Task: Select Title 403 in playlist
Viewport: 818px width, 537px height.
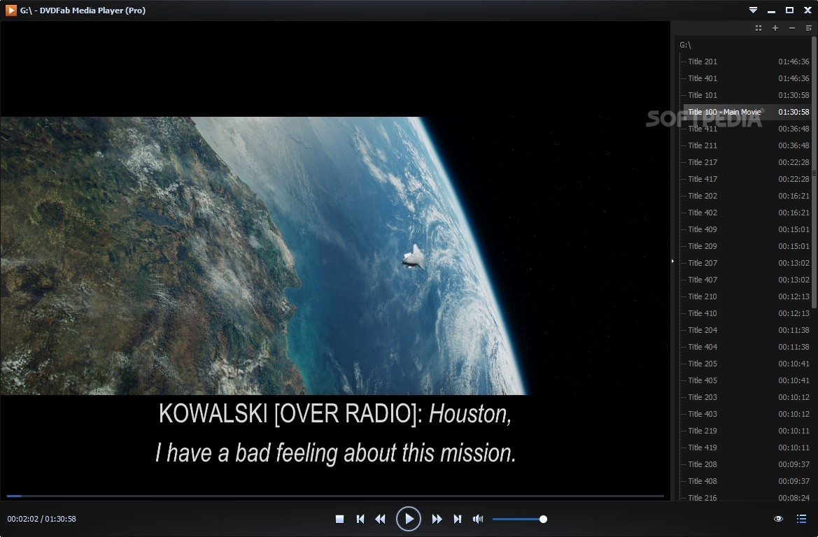Action: (x=747, y=414)
